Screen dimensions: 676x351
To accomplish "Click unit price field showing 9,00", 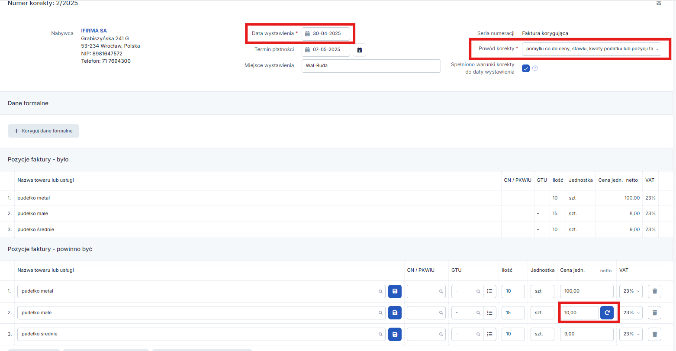I will click(x=587, y=334).
